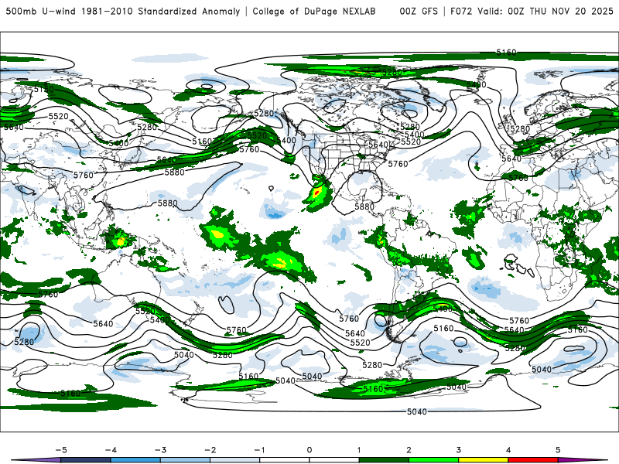Select the blue -4 to -3 colorbar segment
Image resolution: width=619 pixels, height=464 pixels.
[135, 460]
